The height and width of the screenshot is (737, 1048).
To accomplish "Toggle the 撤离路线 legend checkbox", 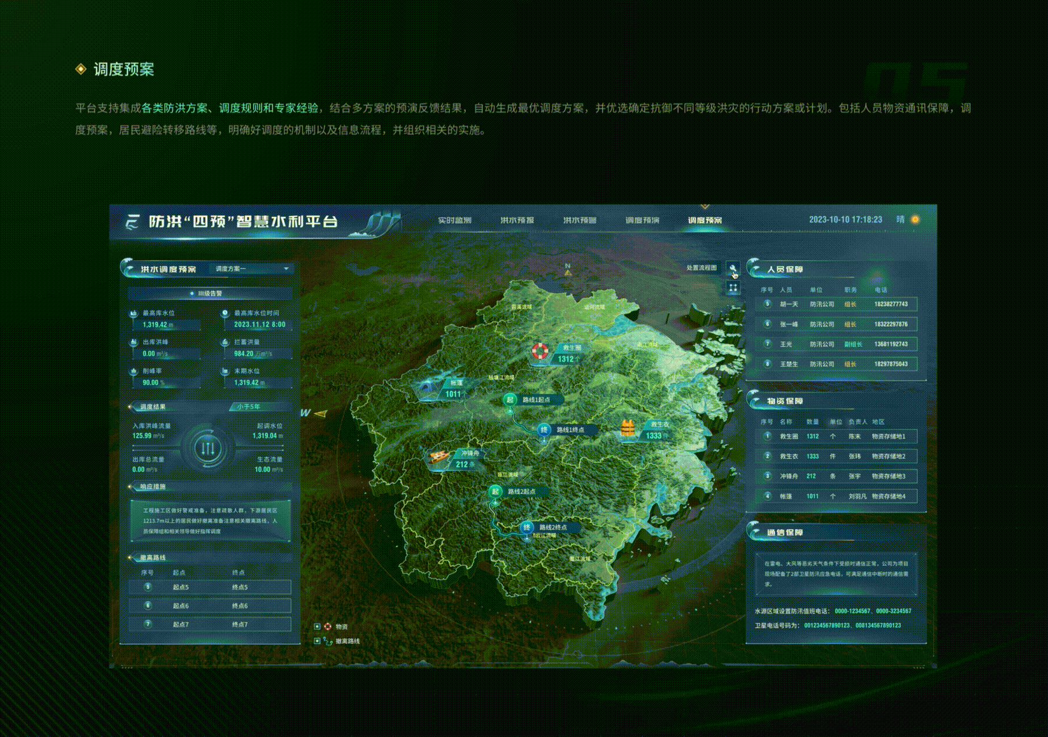I will (317, 640).
